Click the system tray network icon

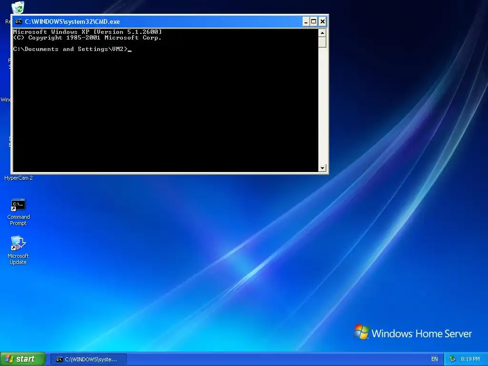[452, 359]
